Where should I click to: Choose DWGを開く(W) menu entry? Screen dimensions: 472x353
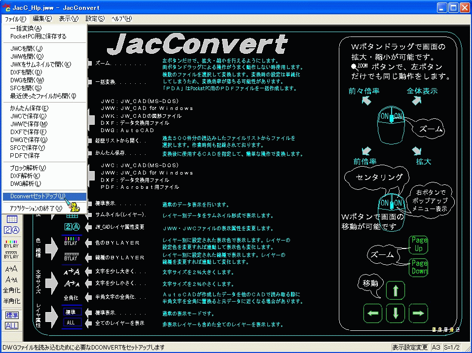[x=44, y=80]
